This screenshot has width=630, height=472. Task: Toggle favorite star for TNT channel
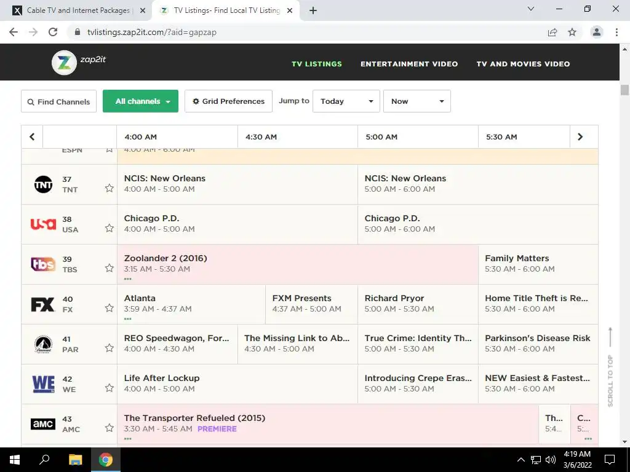(110, 188)
